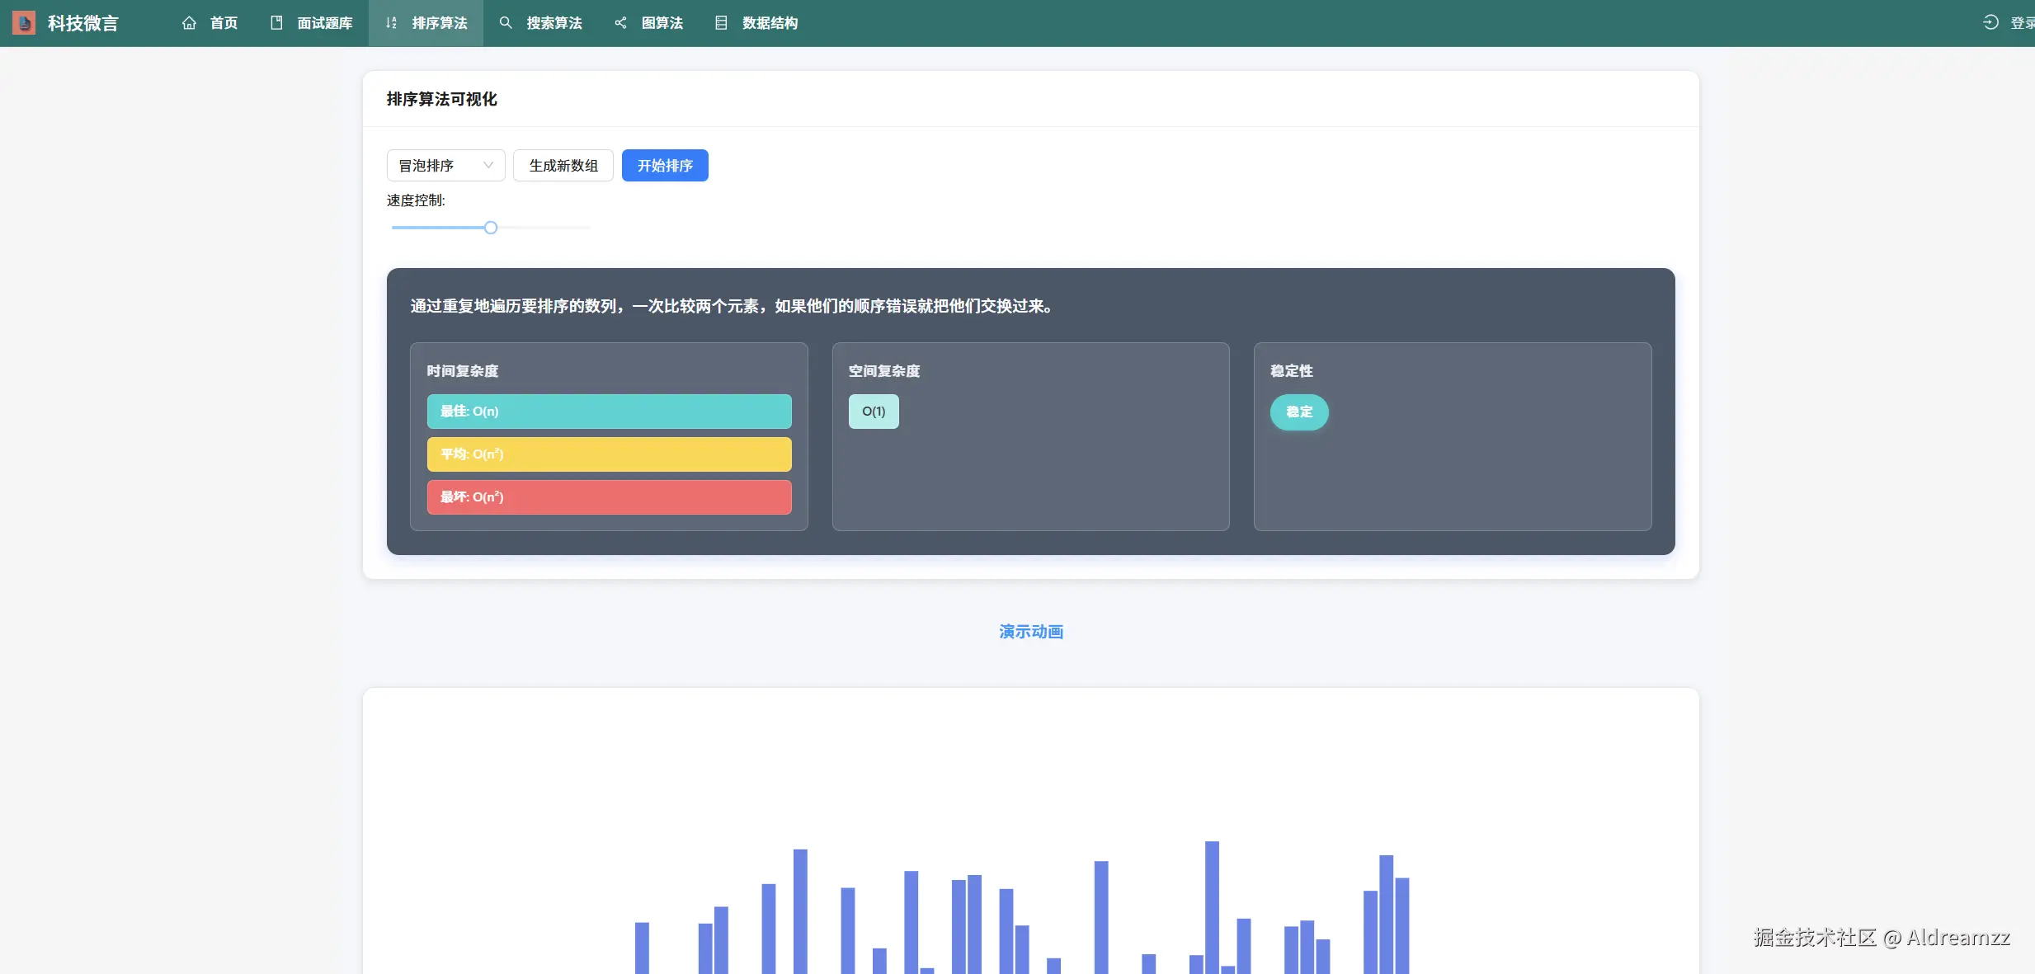Click the 稳定 stability badge
The height and width of the screenshot is (974, 2035).
1299,412
